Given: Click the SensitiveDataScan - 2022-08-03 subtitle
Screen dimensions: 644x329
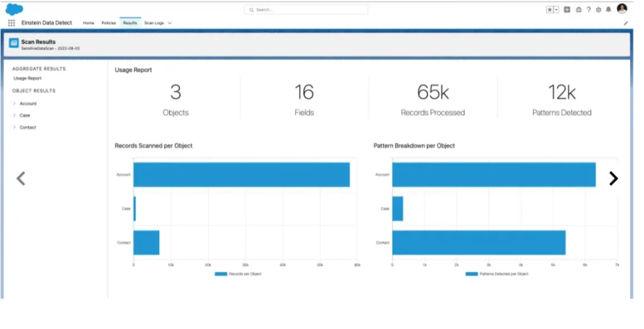Looking at the screenshot, I should (x=50, y=48).
